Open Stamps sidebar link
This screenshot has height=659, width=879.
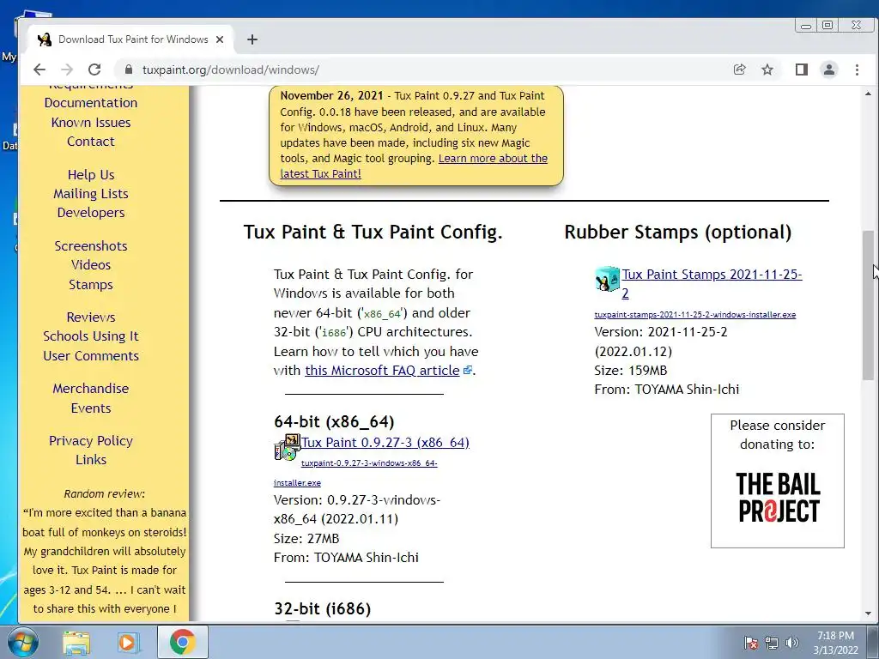click(x=91, y=284)
